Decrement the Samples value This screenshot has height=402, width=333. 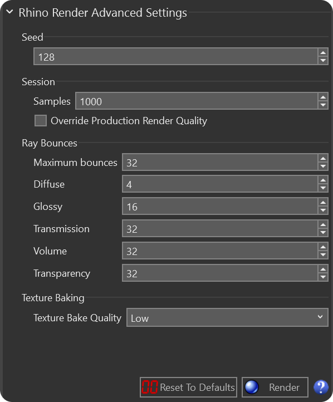coord(323,105)
